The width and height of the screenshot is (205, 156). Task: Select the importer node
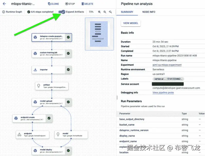[x=52, y=70]
